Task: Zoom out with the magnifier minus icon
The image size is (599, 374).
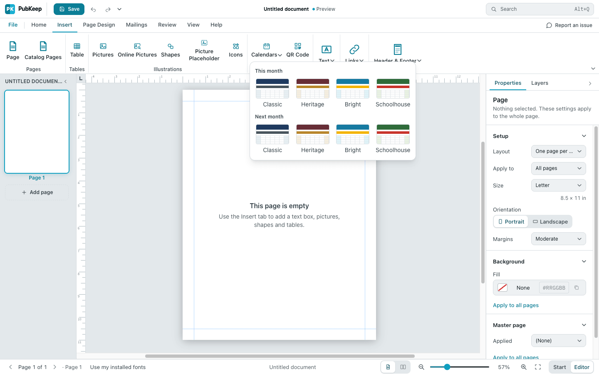Action: coord(421,367)
